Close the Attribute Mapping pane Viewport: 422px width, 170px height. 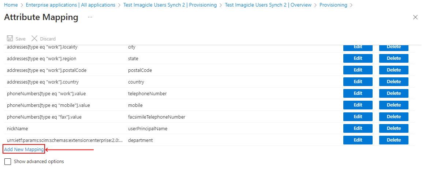coord(415,17)
